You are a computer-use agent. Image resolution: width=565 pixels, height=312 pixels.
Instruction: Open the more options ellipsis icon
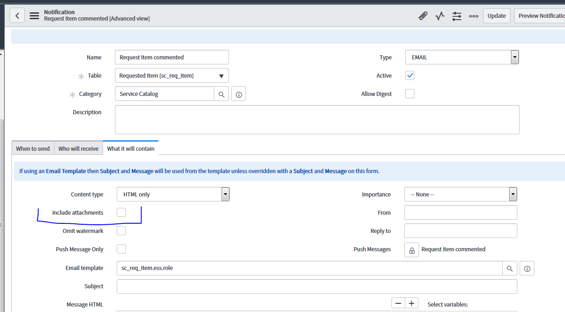[474, 16]
